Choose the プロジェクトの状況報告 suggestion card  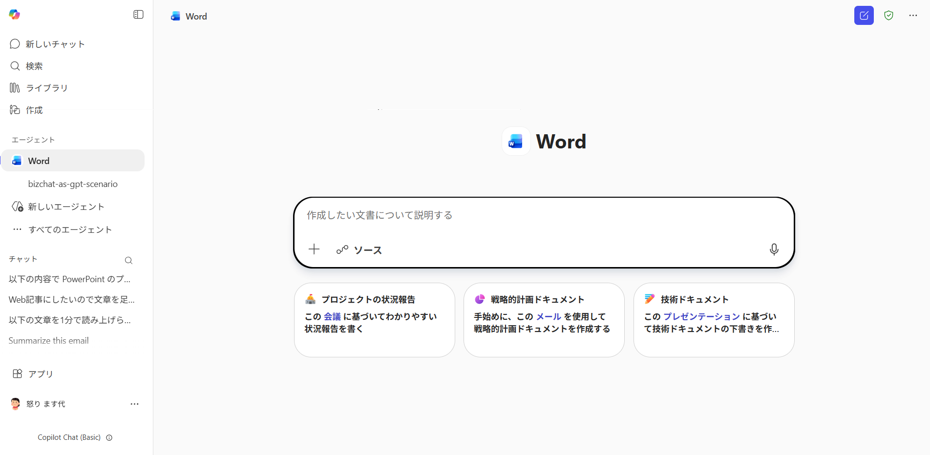pyautogui.click(x=374, y=320)
